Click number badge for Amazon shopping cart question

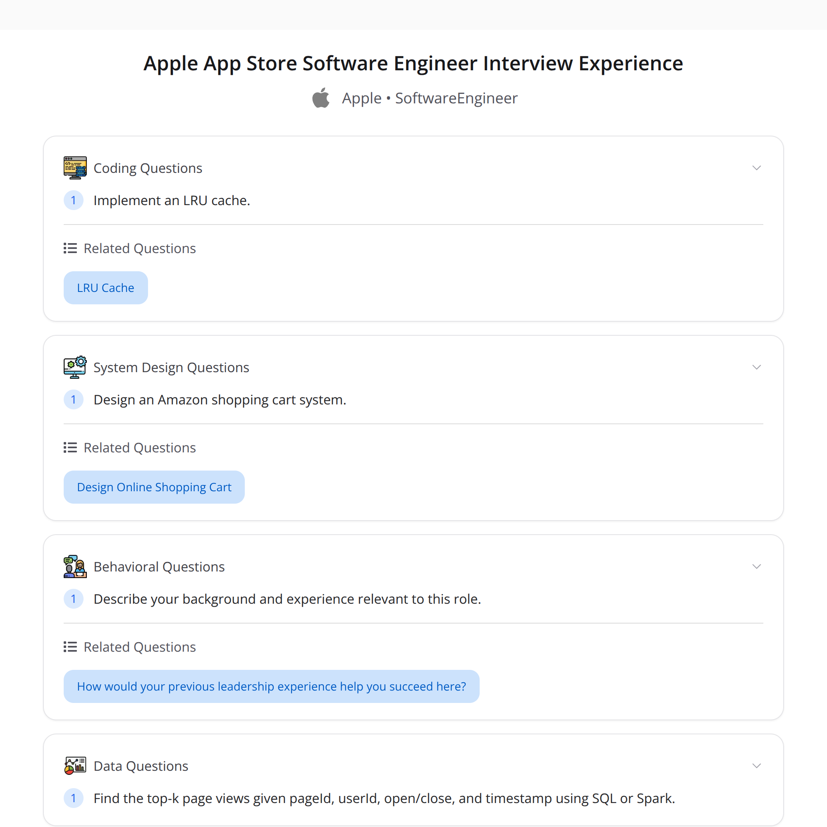point(74,400)
